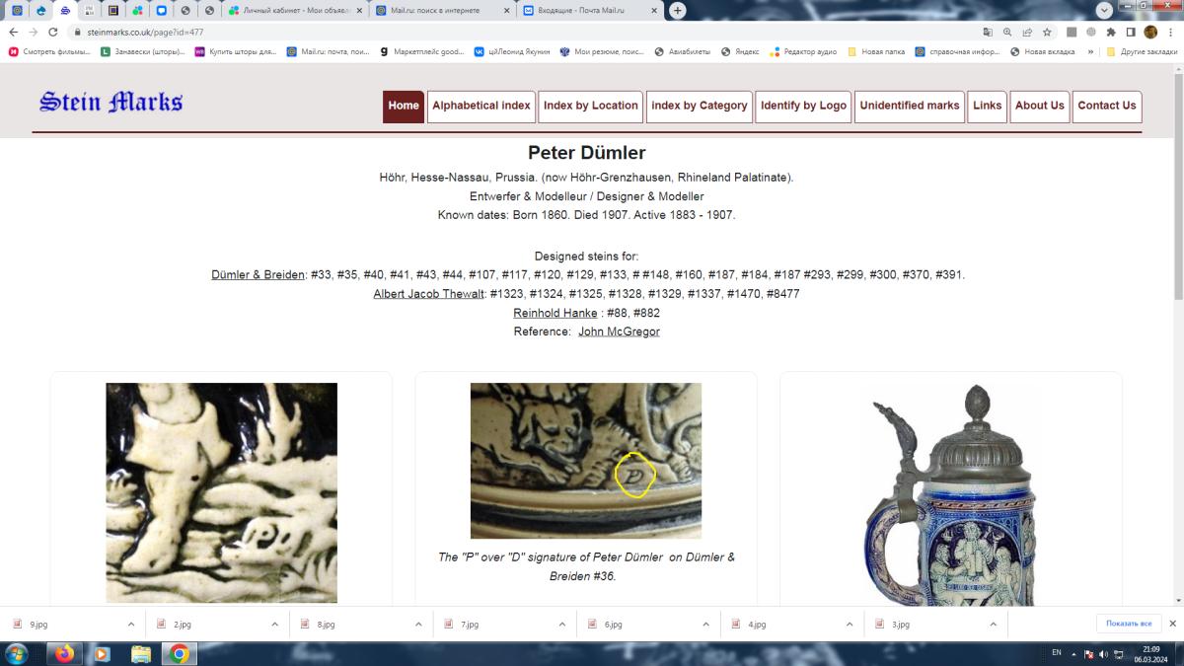This screenshot has width=1184, height=666.
Task: Open the Alphabetical index menu item
Action: pyautogui.click(x=481, y=107)
